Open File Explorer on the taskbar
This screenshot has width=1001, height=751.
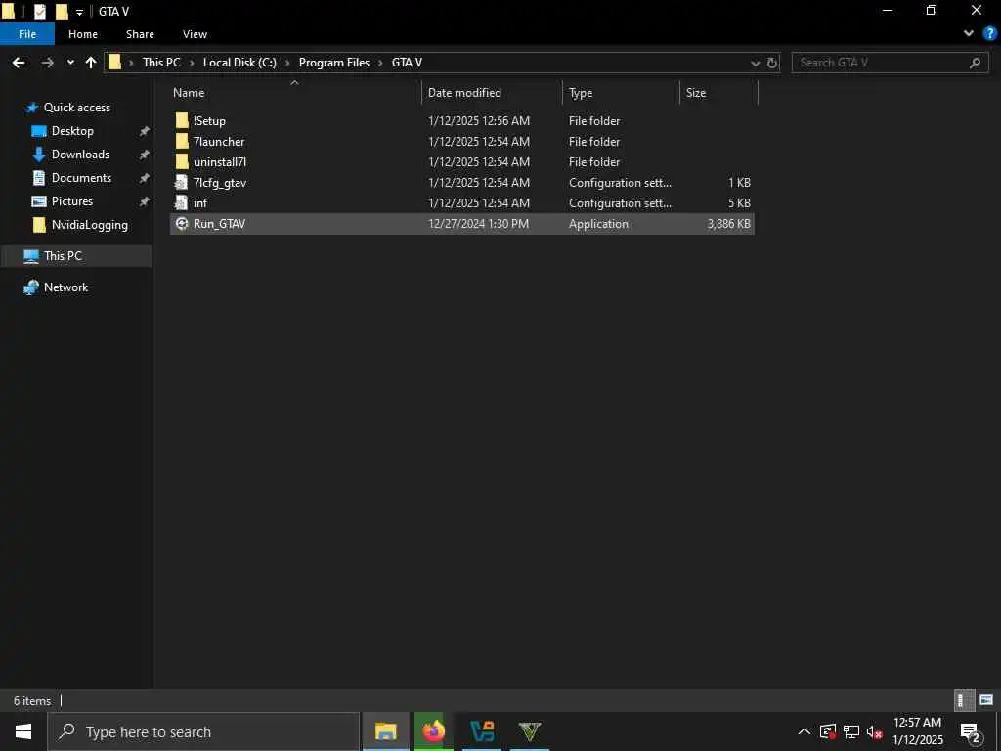pyautogui.click(x=385, y=731)
